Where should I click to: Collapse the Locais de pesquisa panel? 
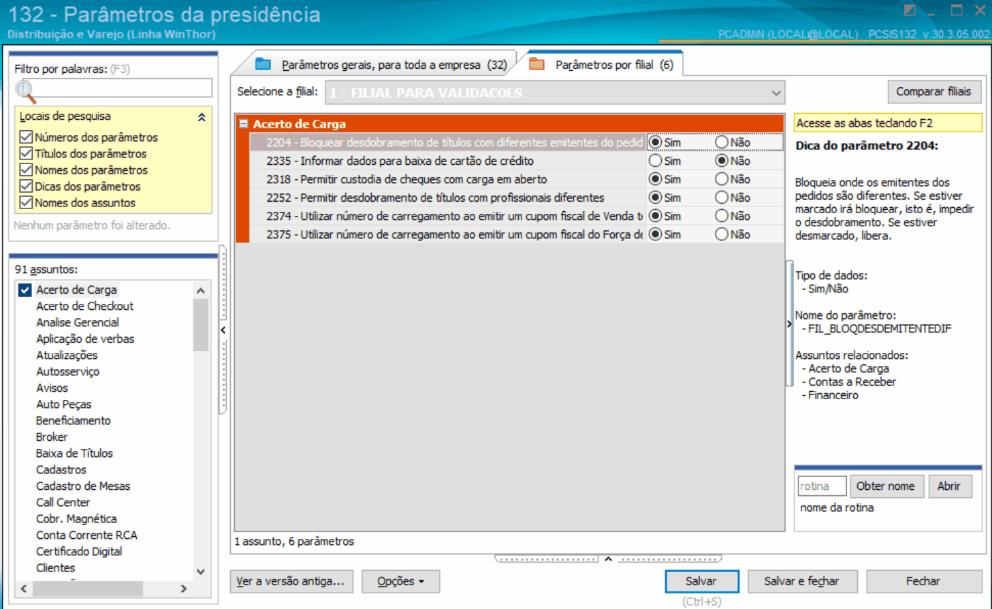point(202,117)
